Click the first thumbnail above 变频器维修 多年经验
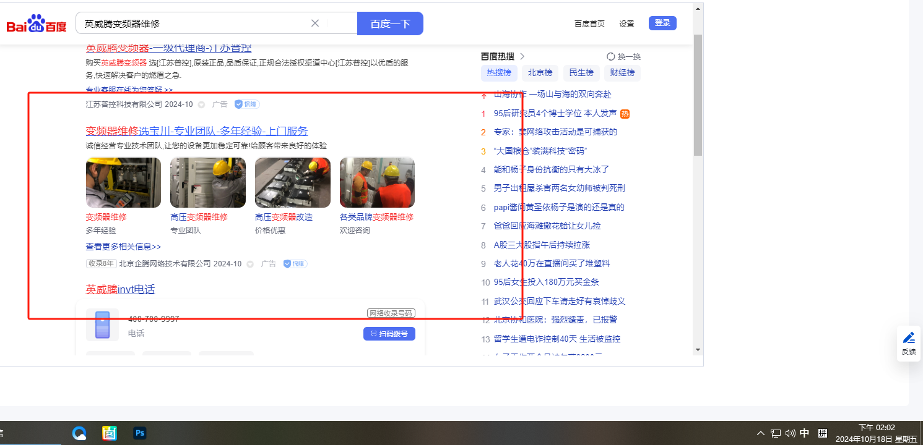The image size is (923, 445). point(123,182)
